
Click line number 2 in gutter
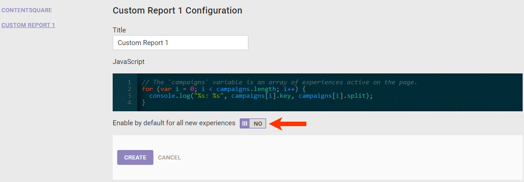pos(129,89)
